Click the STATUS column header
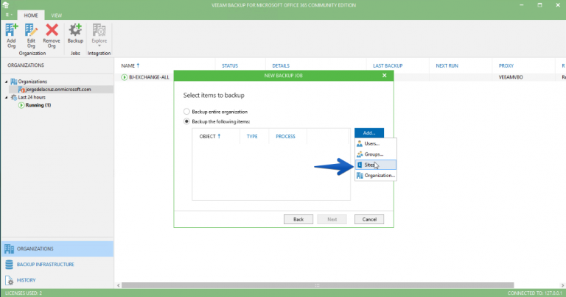 230,65
